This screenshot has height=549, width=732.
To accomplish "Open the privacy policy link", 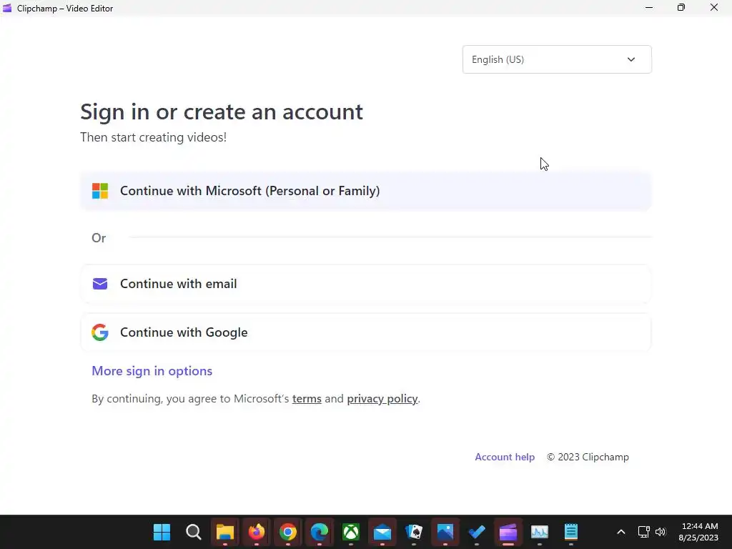I will (382, 399).
